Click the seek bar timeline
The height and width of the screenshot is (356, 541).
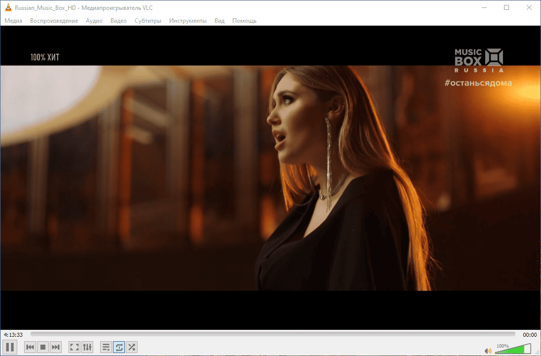click(x=273, y=334)
